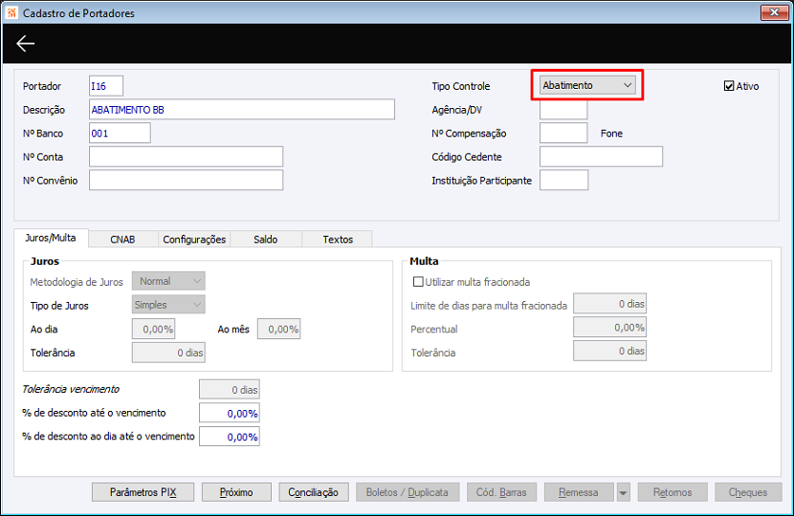Screen dimensions: 794x516
Task: Expand the Remessa dropdown arrow
Action: click(x=624, y=492)
